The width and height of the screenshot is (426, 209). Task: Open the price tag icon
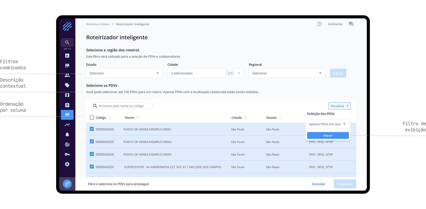point(67,85)
